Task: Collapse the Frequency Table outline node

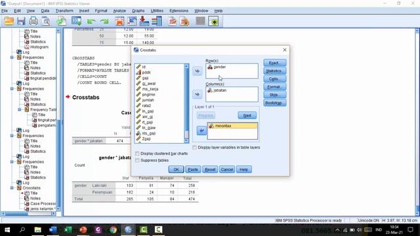Action: coord(20,109)
